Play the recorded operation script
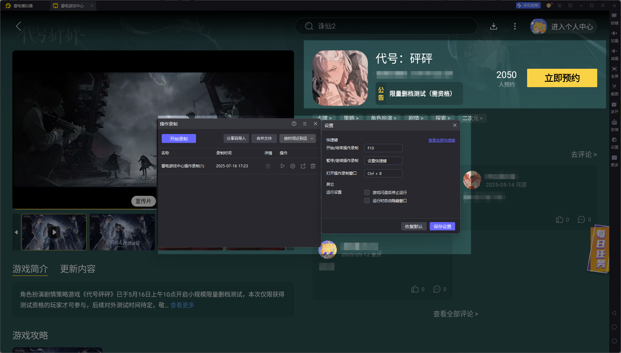 pos(283,166)
